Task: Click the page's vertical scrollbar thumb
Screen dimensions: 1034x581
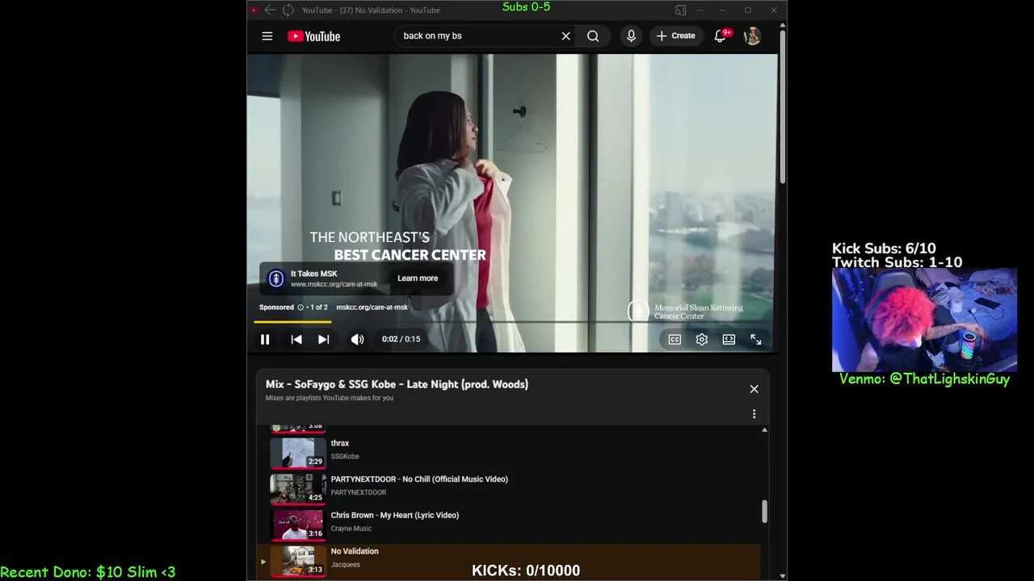Action: [x=782, y=105]
